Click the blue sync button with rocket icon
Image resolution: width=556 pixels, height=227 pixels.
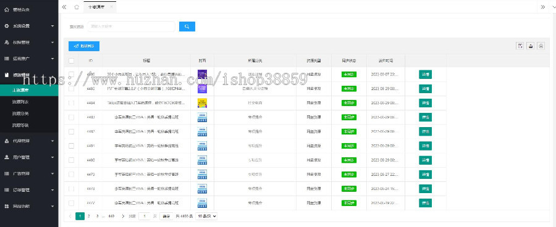[x=84, y=46]
